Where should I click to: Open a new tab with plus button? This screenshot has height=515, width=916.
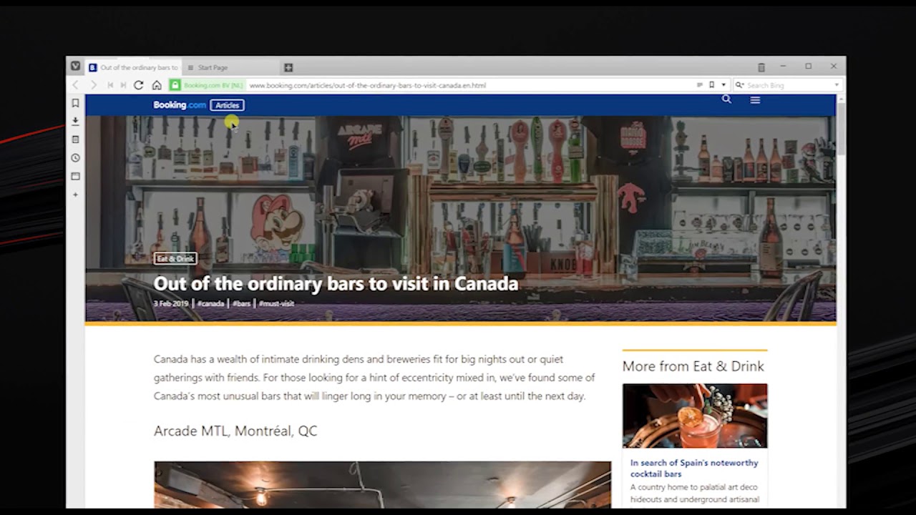(x=288, y=67)
